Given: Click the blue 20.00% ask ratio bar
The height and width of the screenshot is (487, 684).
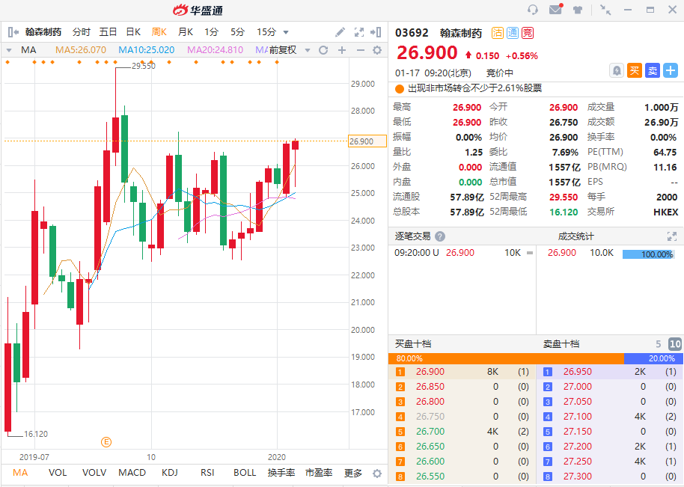Looking at the screenshot, I should click(653, 358).
